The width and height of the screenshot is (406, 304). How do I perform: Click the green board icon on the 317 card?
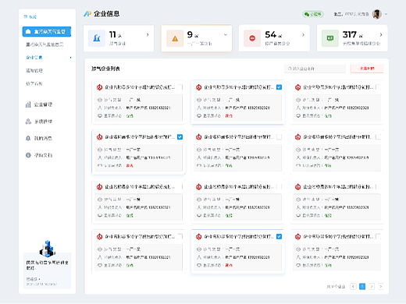(x=330, y=38)
